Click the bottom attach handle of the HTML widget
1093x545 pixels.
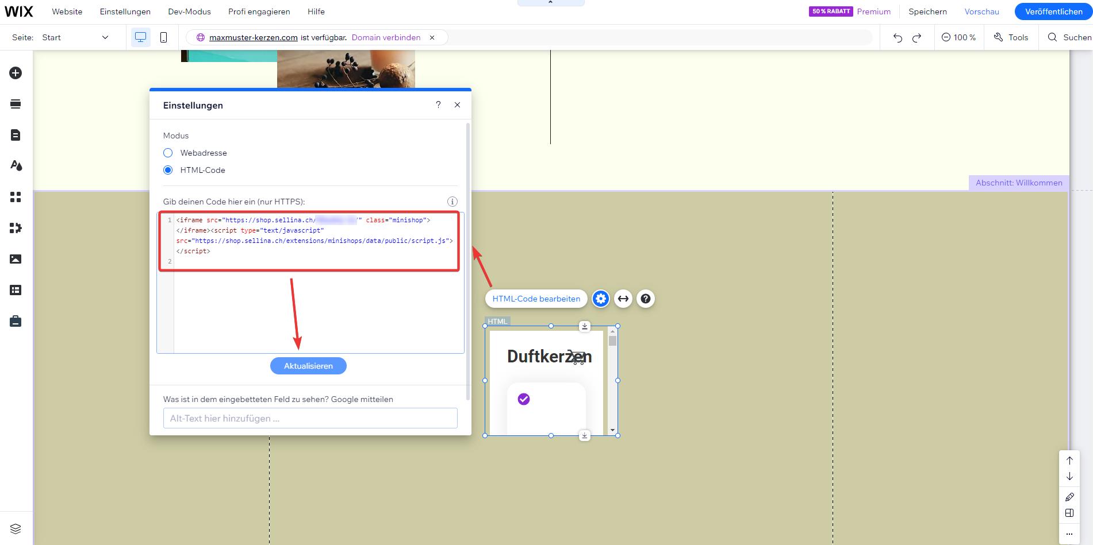[x=585, y=435]
